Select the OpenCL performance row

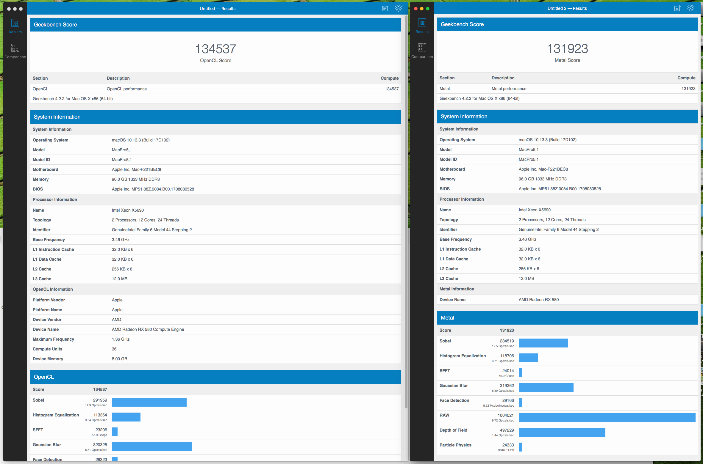[x=215, y=89]
